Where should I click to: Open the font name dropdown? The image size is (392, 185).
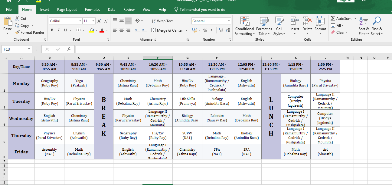(x=80, y=21)
